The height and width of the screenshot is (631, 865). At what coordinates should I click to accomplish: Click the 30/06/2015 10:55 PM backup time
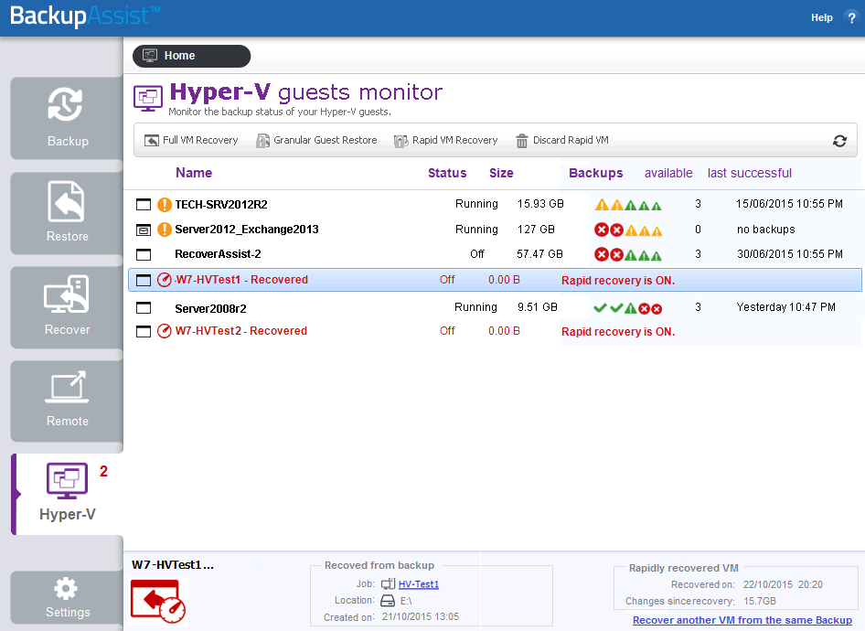pyautogui.click(x=790, y=254)
